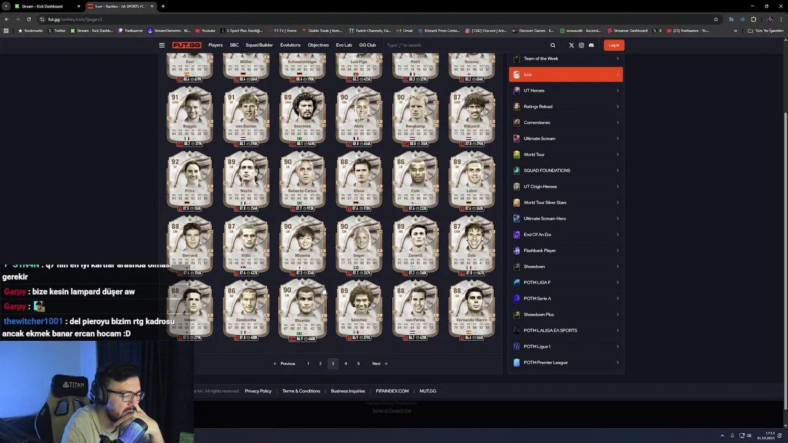Go back in browser history
The image size is (788, 443).
coord(6,19)
